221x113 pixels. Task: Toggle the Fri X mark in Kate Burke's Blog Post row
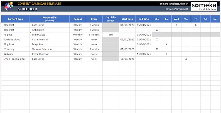click(x=196, y=25)
